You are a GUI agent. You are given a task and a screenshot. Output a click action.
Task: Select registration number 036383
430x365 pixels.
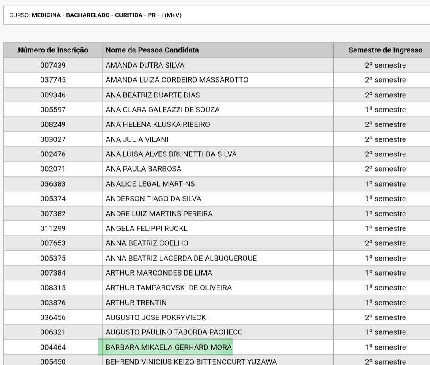point(53,184)
